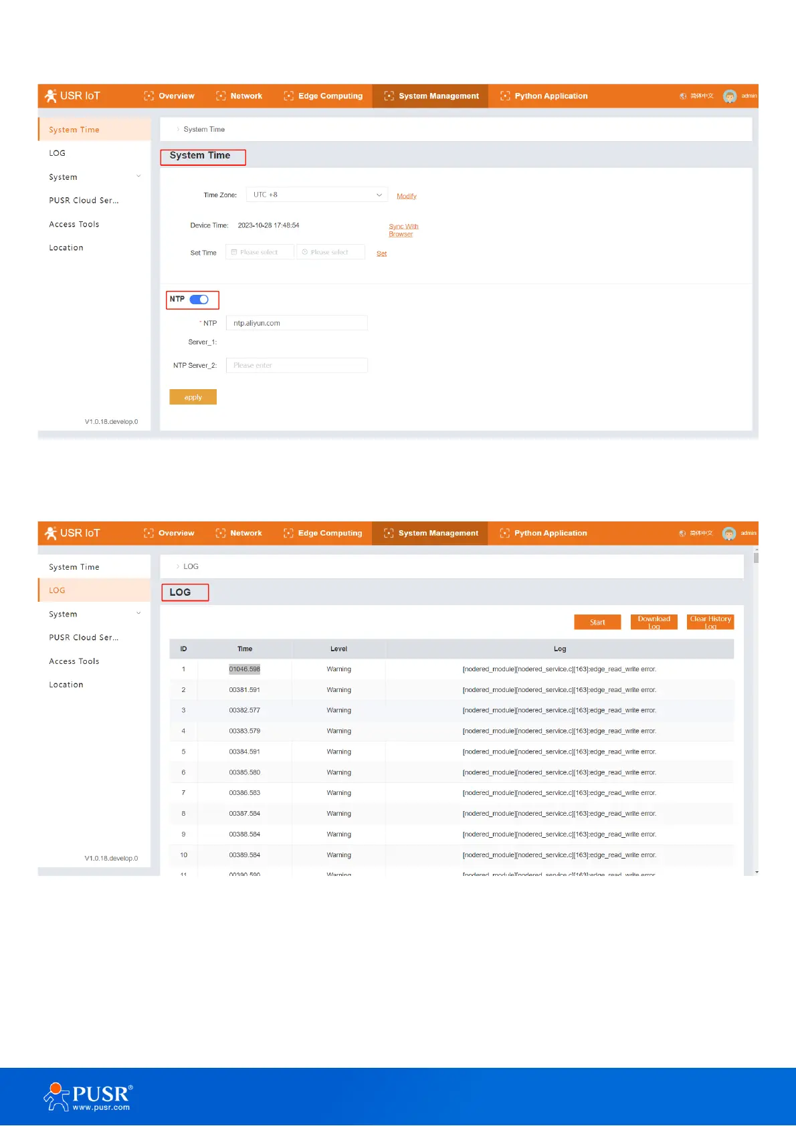The height and width of the screenshot is (1126, 796).
Task: Click the Set link beside Set Time
Action: point(381,253)
